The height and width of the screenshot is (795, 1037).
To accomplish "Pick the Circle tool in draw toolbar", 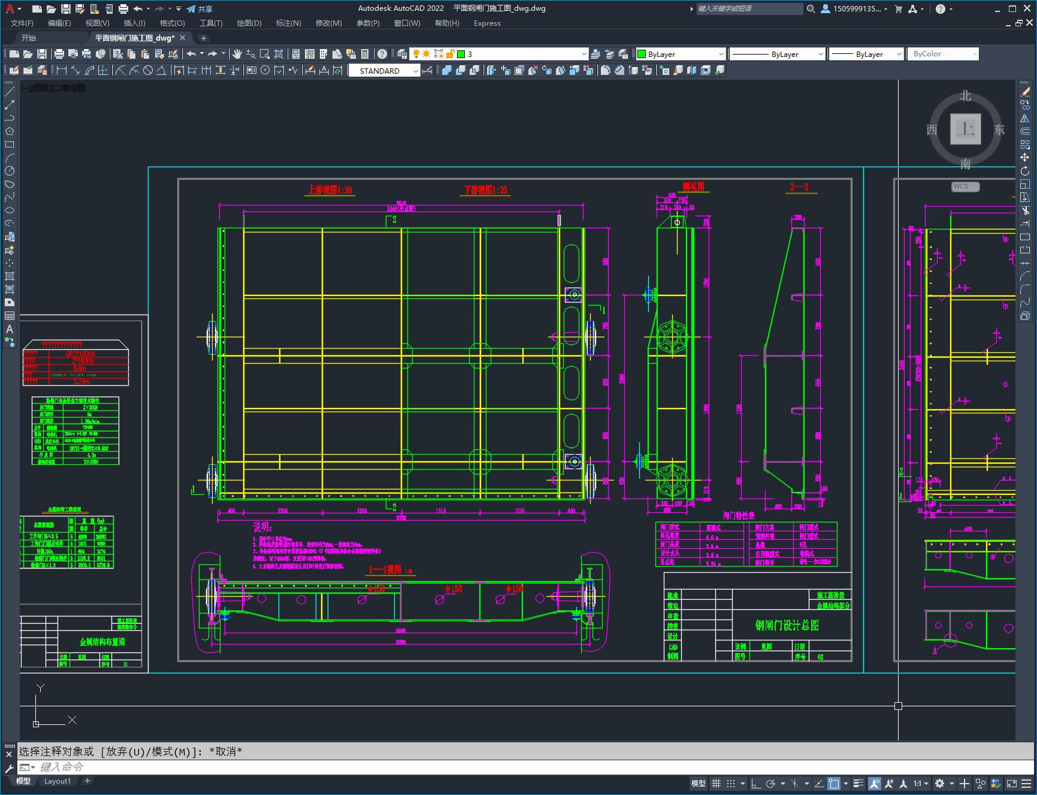I will click(x=10, y=171).
